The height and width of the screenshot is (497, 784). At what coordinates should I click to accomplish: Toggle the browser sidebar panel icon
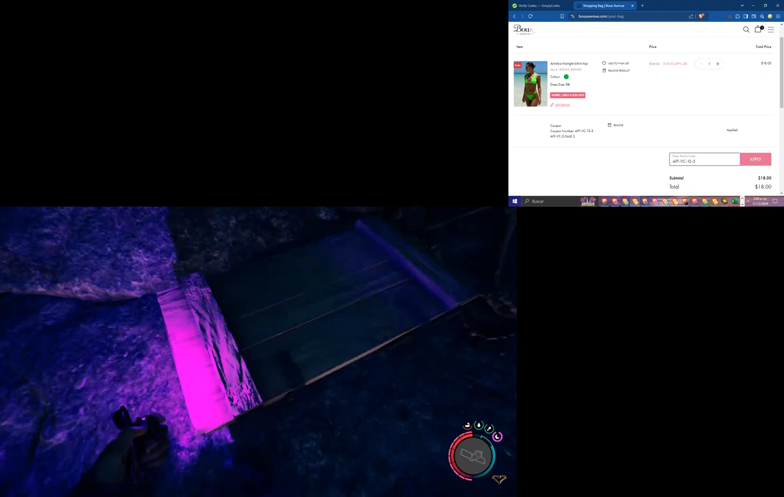coord(746,16)
